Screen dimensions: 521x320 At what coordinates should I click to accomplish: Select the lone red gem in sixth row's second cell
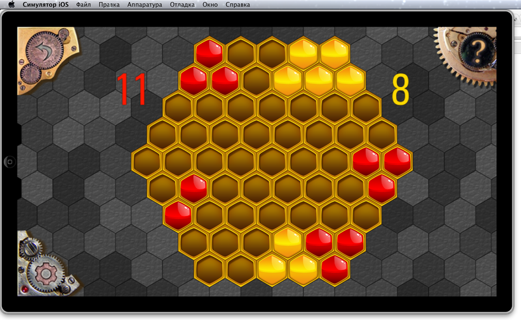(193, 189)
